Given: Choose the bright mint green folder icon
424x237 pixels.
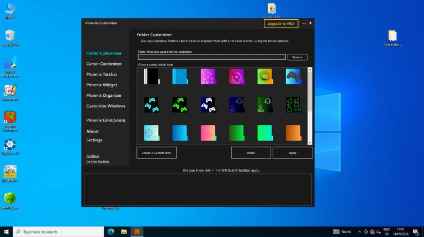Looking at the screenshot, I should tap(265, 133).
